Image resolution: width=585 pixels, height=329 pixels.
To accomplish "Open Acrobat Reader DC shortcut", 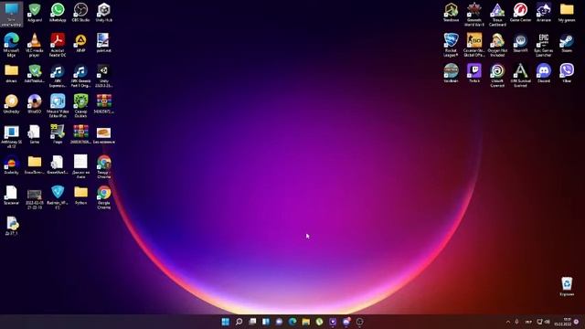I will coord(58,45).
